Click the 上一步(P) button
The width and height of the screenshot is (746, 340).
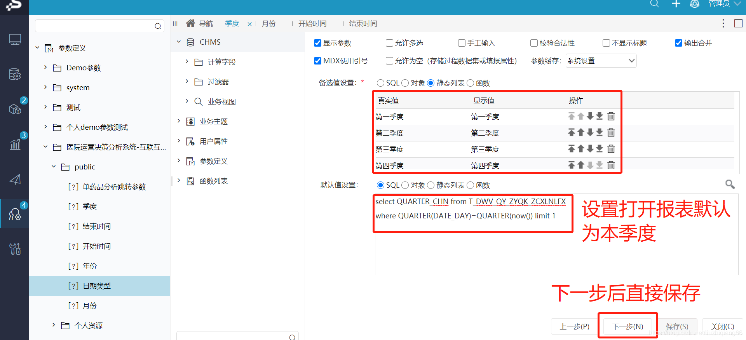574,326
